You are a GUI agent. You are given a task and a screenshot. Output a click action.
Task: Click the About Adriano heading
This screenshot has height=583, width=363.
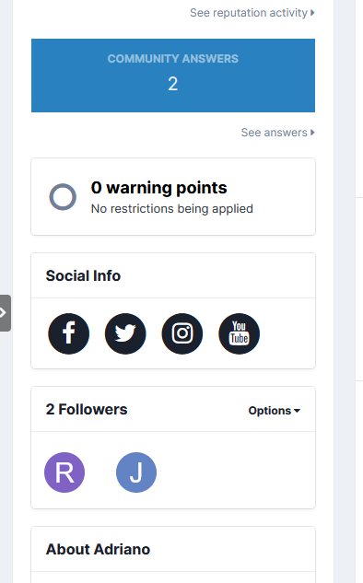point(98,549)
